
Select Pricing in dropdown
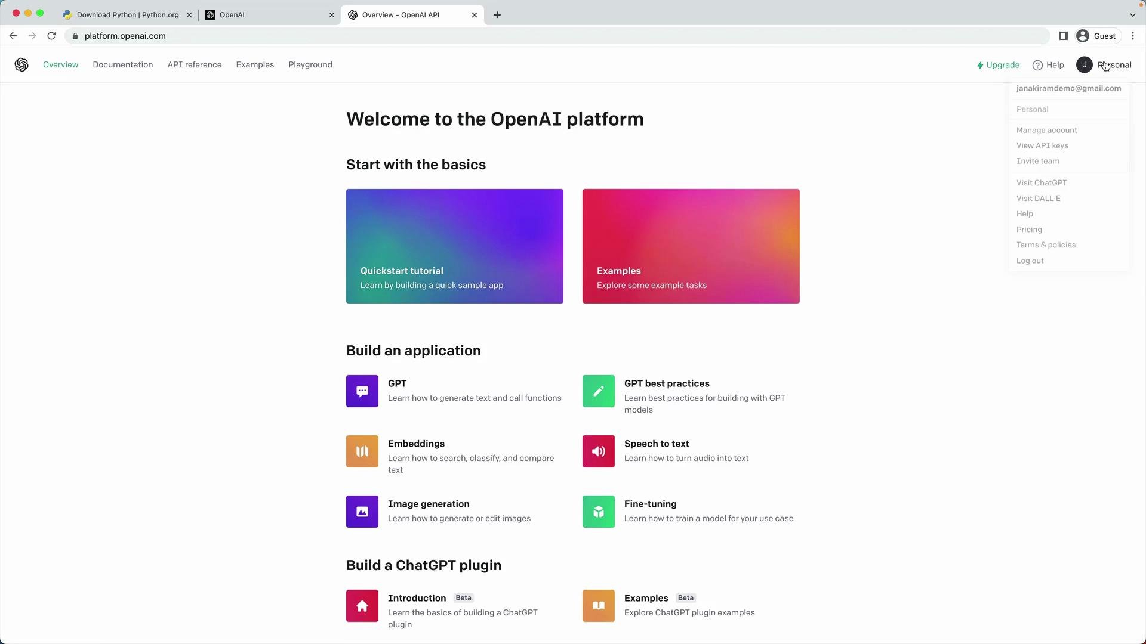(x=1029, y=230)
